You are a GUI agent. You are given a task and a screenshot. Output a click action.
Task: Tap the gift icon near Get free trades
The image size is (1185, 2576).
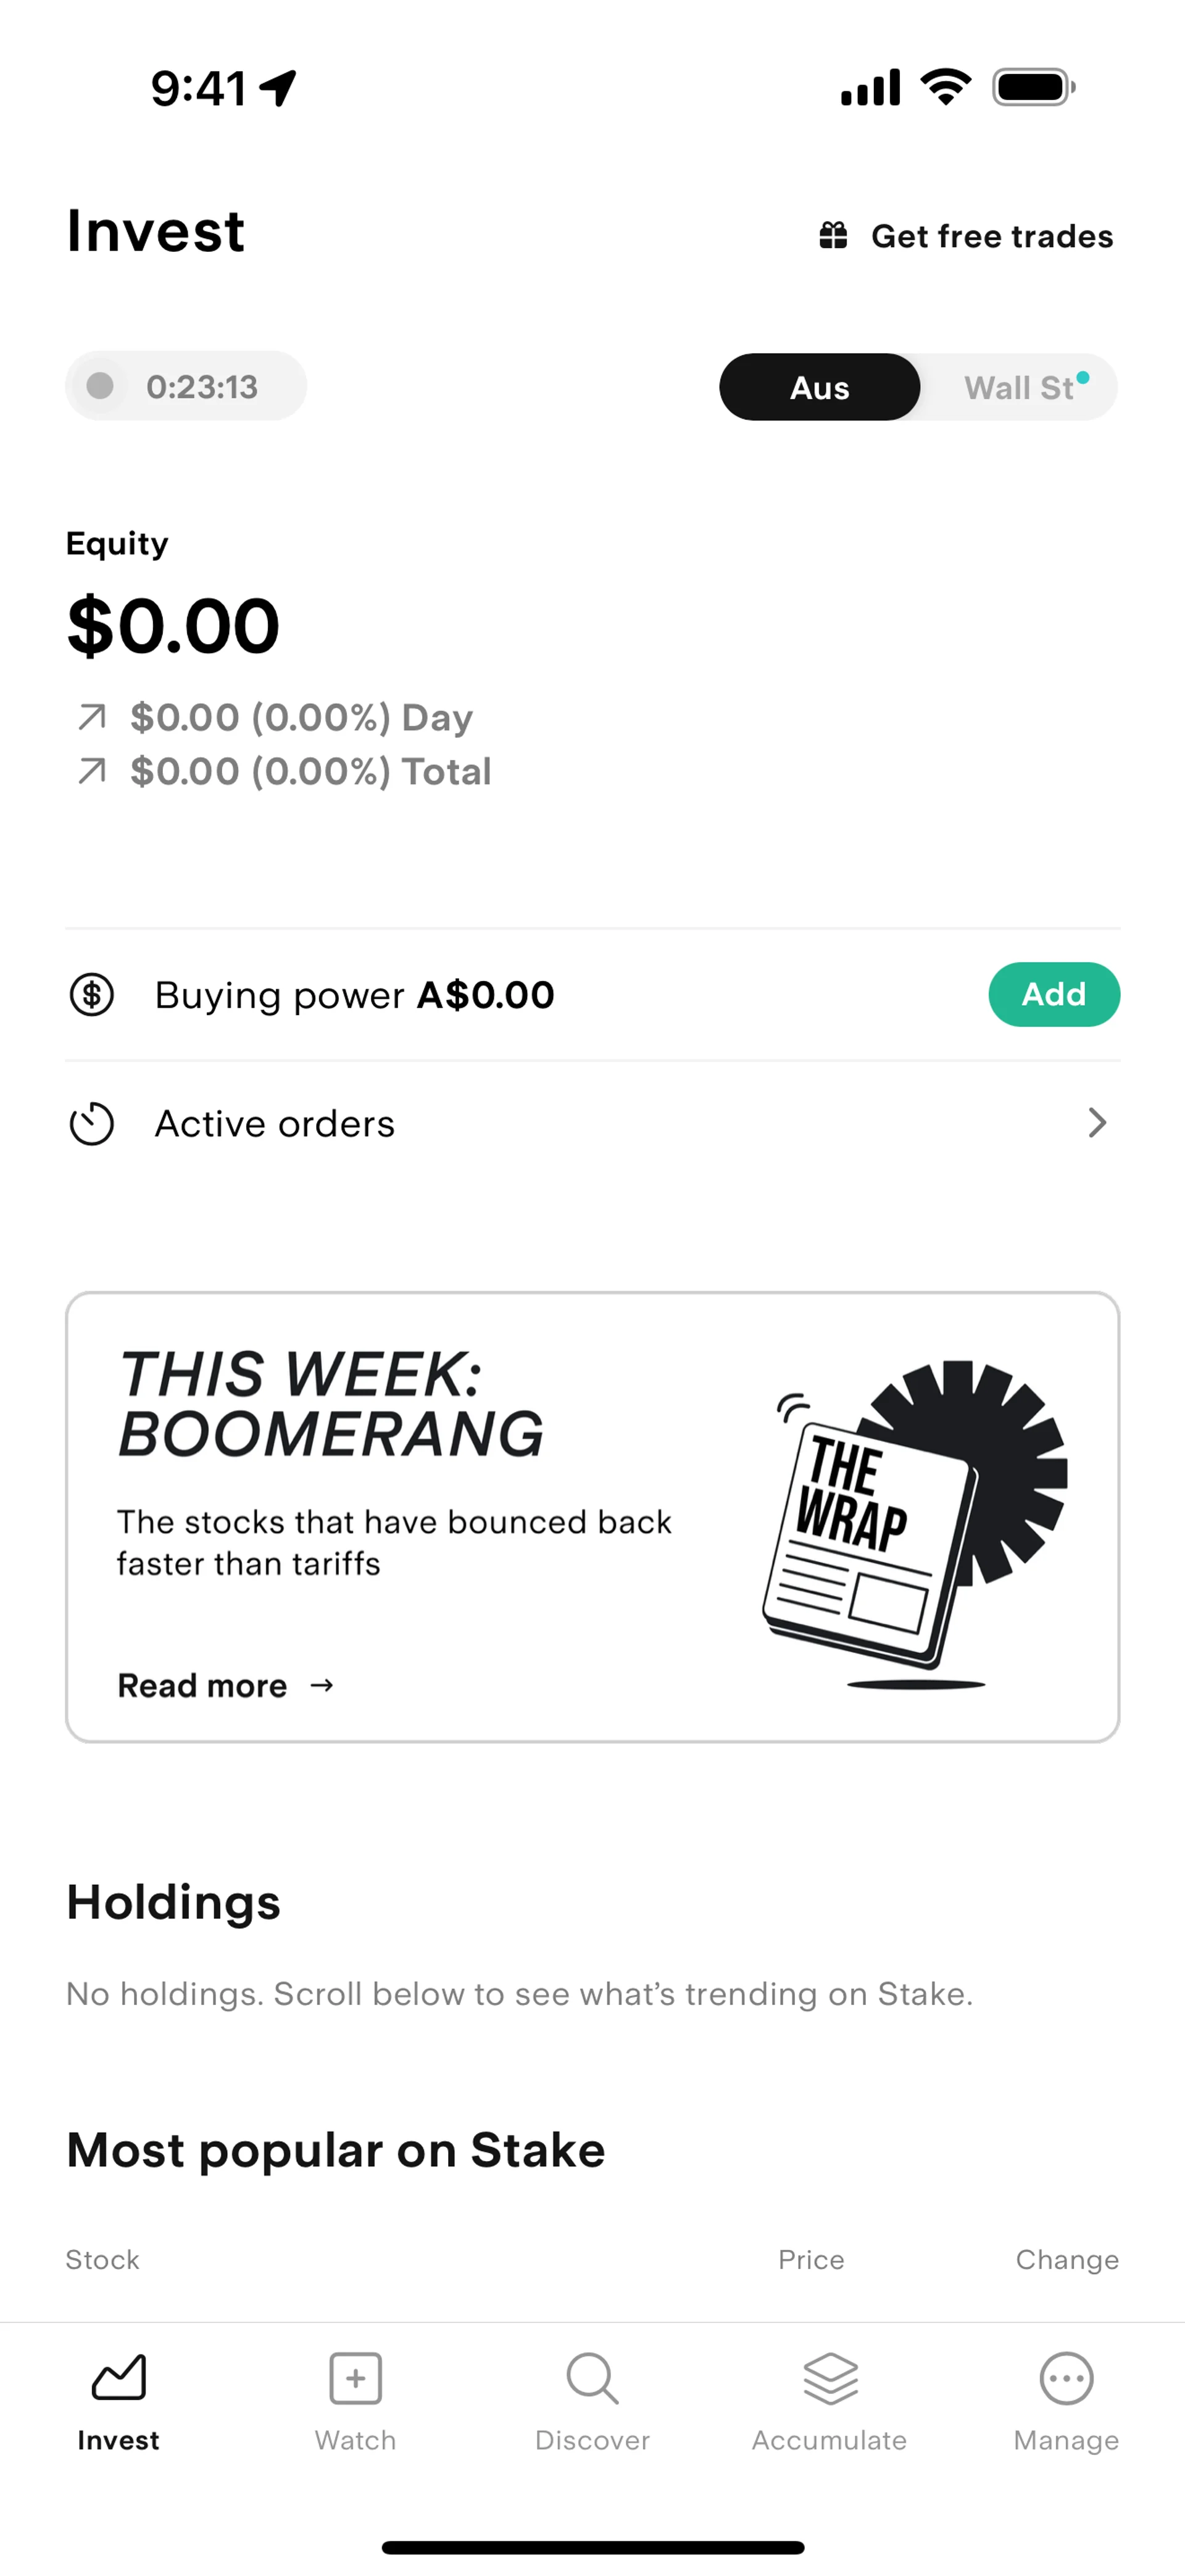pos(833,236)
